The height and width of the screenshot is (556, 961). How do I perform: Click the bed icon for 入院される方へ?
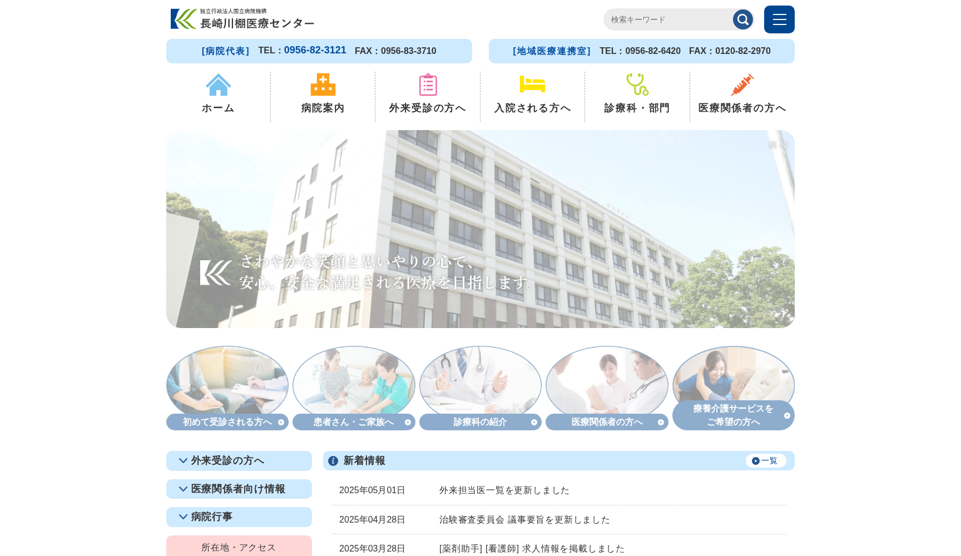click(x=532, y=85)
